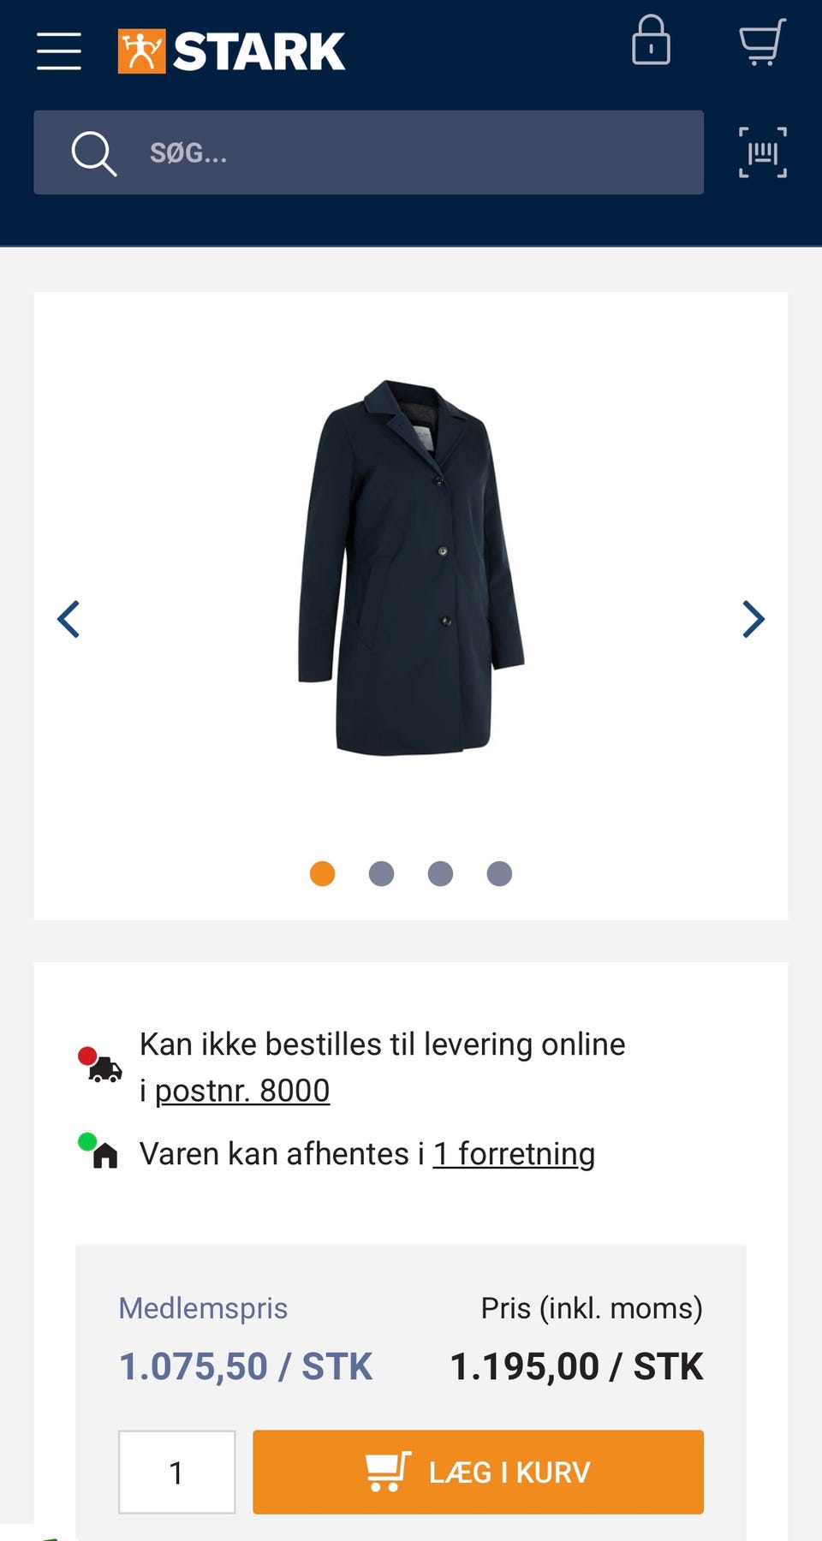Click the postnr. 8000 link
Screen dimensions: 822x1541
(242, 1091)
